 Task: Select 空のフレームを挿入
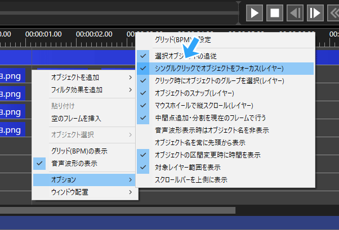click(76, 118)
